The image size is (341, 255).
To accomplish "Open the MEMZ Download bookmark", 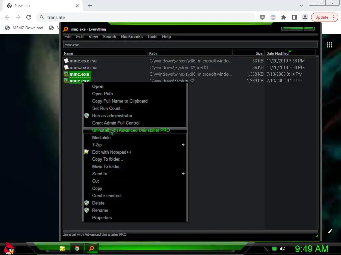I will [x=24, y=28].
